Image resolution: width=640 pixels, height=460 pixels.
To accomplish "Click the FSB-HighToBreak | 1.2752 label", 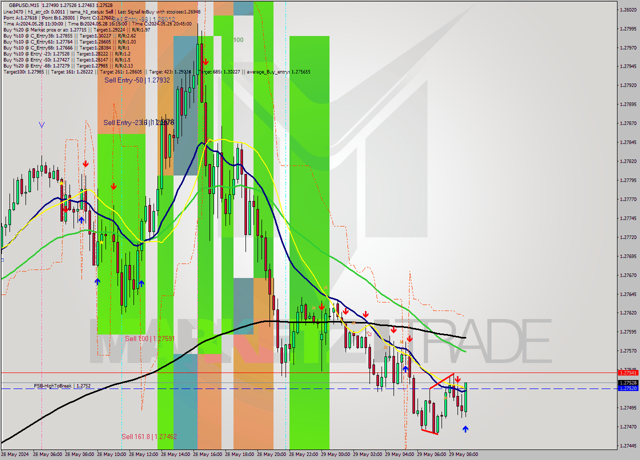I will pos(62,386).
